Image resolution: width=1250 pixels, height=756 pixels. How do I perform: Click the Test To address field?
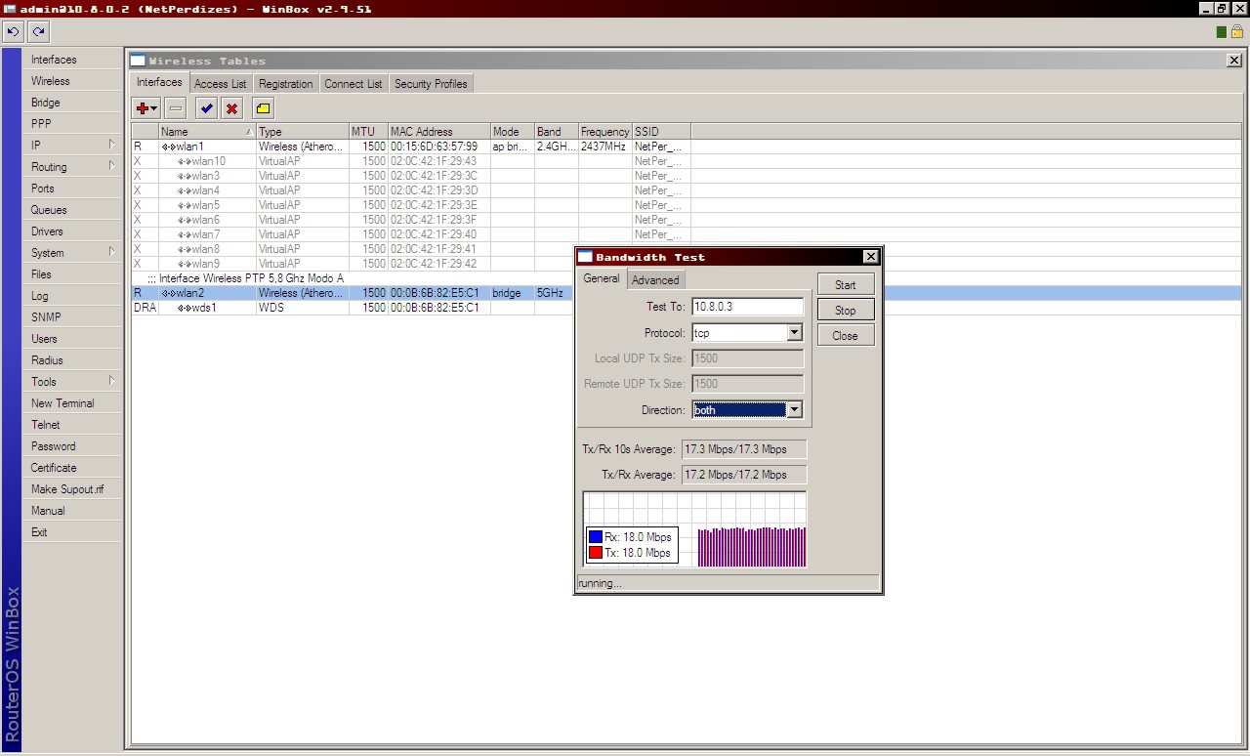coord(747,307)
